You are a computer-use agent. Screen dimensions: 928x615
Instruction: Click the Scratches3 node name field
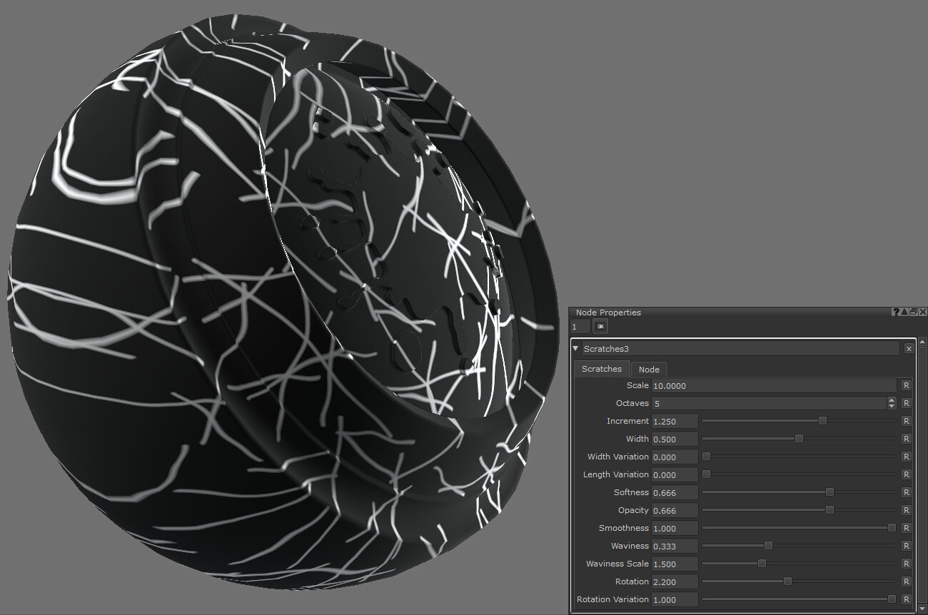point(740,349)
